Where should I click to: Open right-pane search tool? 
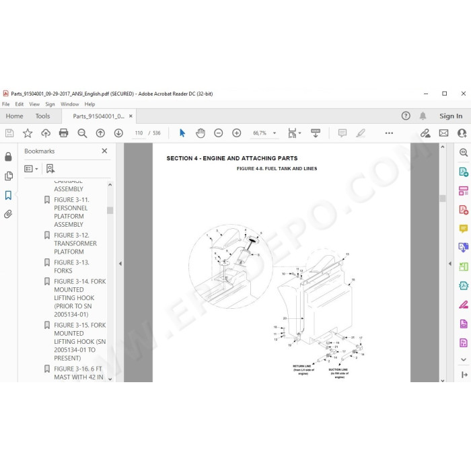[464, 153]
